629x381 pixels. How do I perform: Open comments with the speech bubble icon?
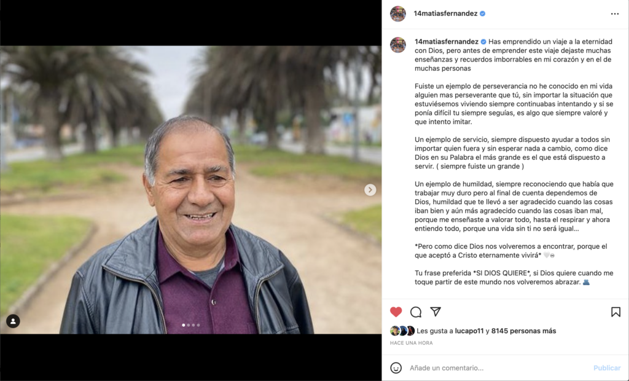click(416, 312)
